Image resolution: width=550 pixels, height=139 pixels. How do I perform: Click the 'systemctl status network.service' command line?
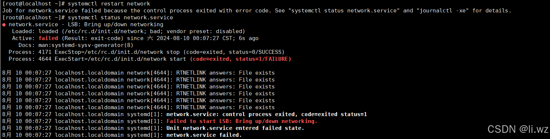pyautogui.click(x=121, y=17)
